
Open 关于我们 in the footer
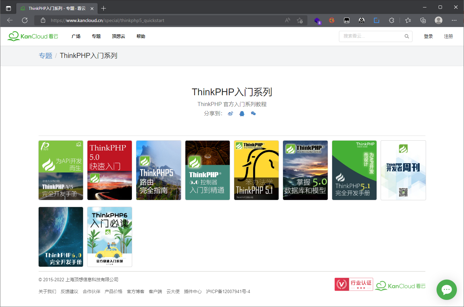click(47, 291)
